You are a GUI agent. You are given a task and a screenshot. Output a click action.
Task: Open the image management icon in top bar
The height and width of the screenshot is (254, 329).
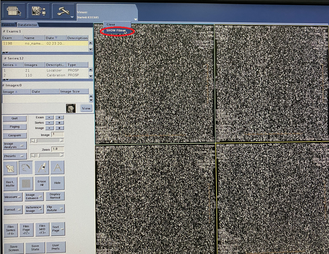[x=39, y=11]
